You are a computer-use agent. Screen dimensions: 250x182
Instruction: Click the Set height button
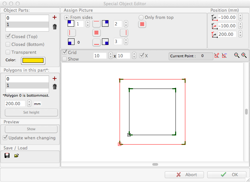(x=31, y=112)
